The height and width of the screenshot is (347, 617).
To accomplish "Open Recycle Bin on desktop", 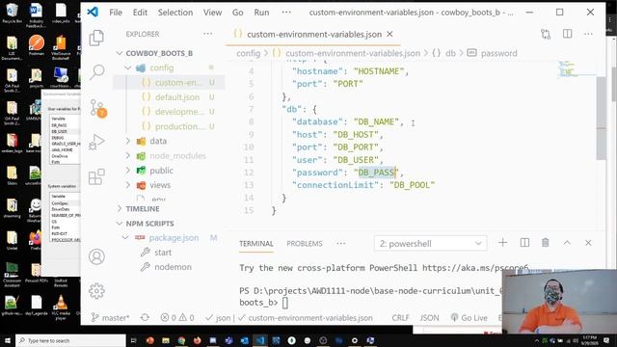I will click(12, 13).
